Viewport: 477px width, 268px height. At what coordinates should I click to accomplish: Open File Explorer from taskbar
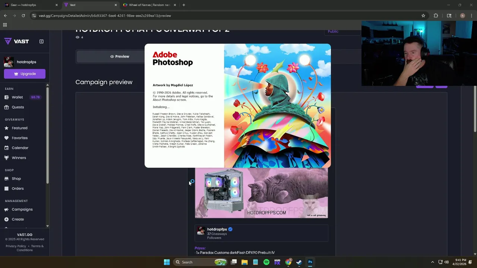pyautogui.click(x=244, y=262)
